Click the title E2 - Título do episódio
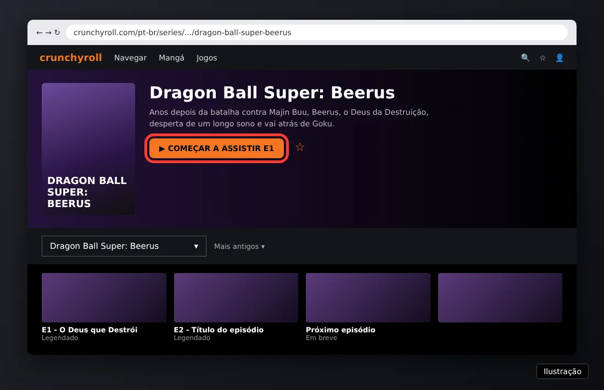This screenshot has height=390, width=604. click(x=219, y=330)
